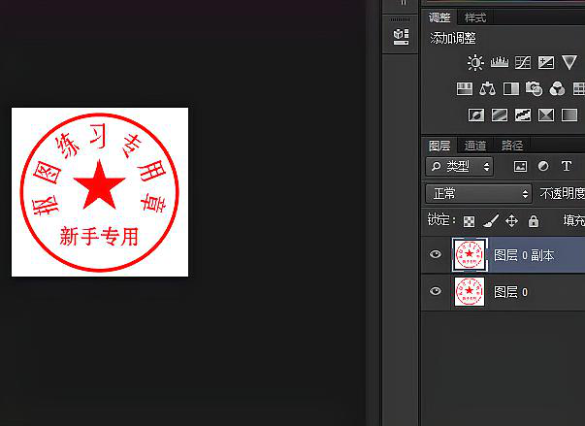Open the 正常 blend mode dropdown
585x426 pixels.
coord(478,194)
